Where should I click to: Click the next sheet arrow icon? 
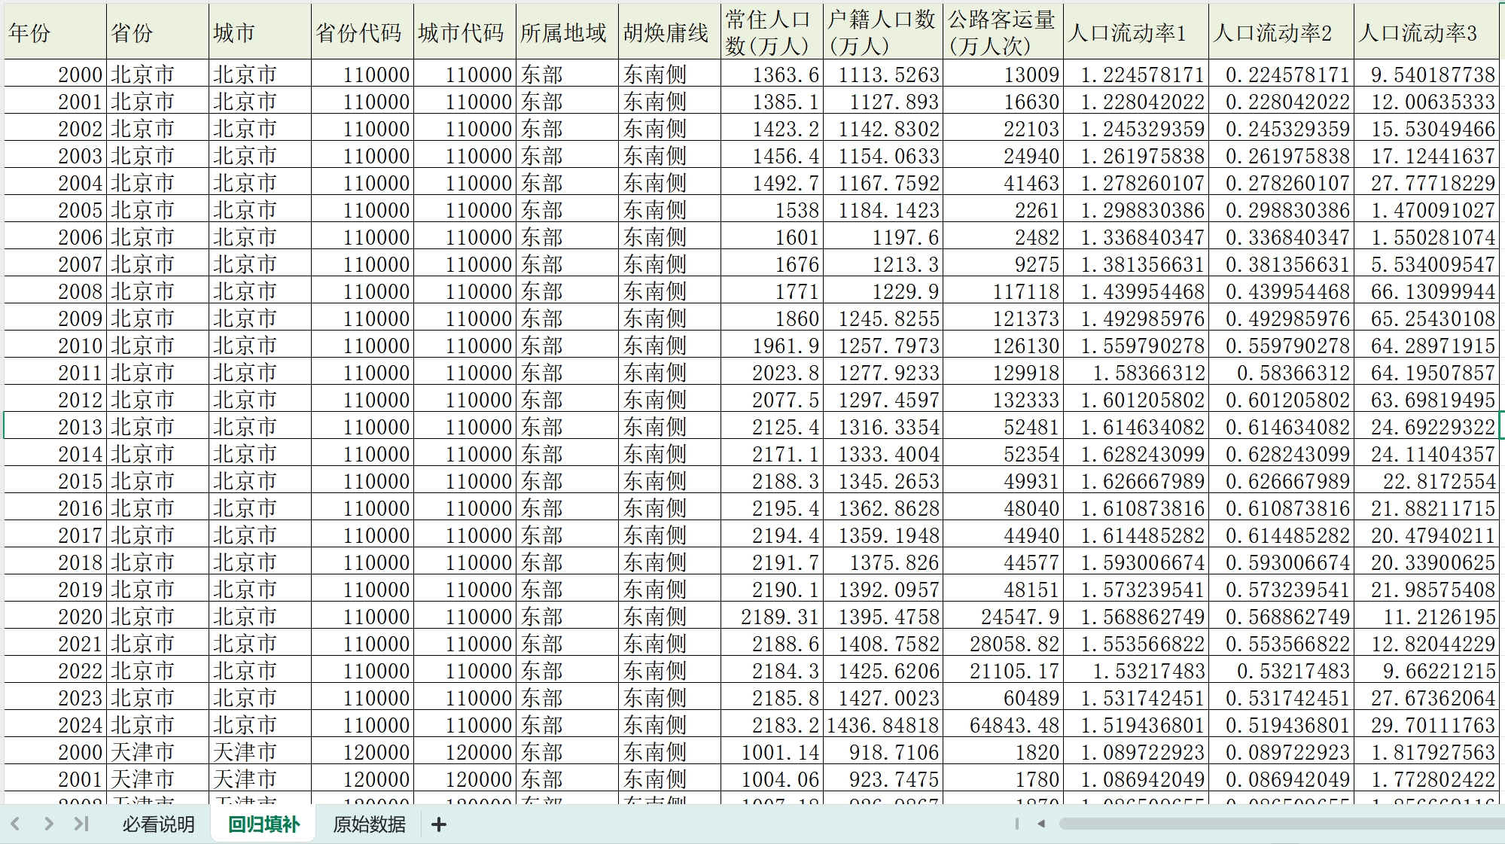(49, 824)
